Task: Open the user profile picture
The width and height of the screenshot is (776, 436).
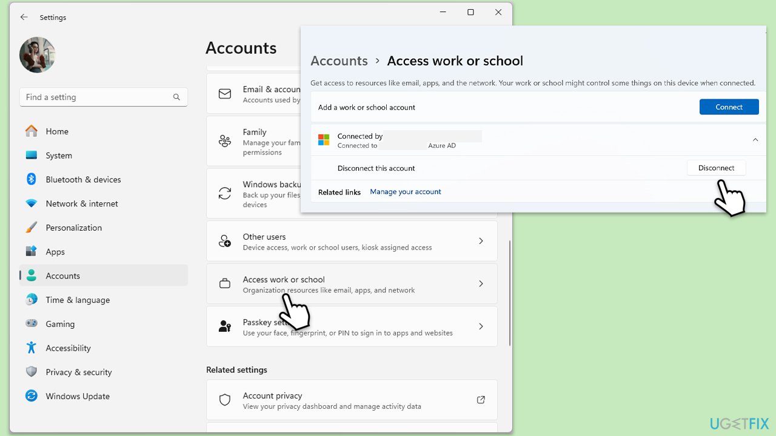Action: (x=37, y=54)
